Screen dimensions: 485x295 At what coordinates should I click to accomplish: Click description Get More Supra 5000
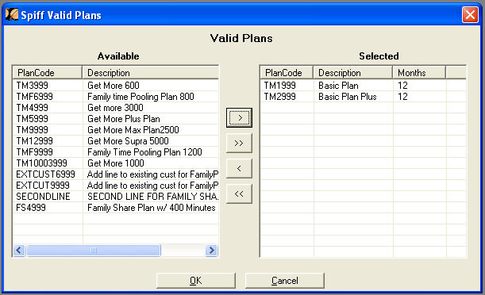pyautogui.click(x=128, y=141)
